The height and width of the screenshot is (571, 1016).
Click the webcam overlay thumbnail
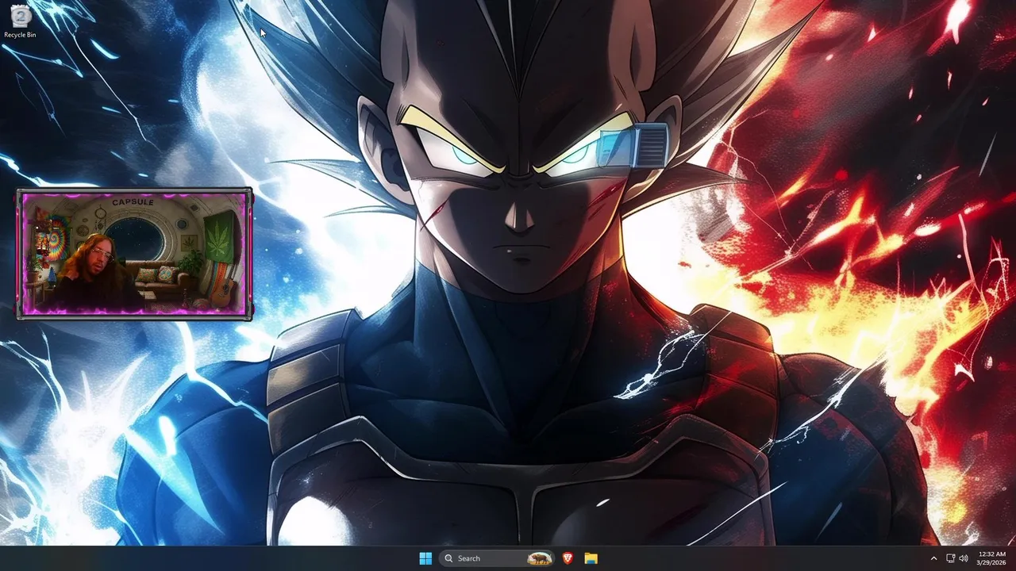point(134,254)
